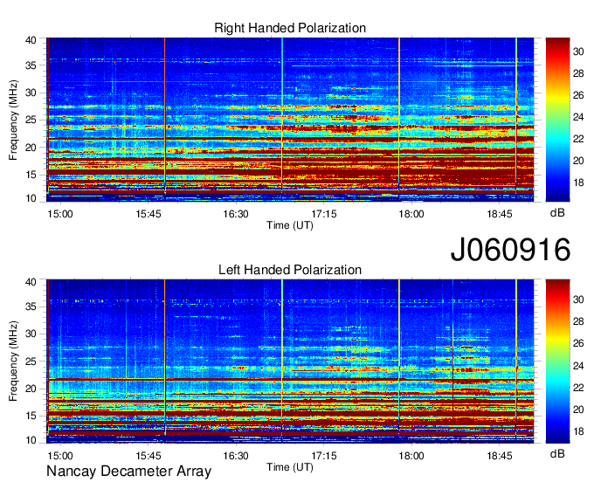Click the Left Handed Polarization spectrogram image
Viewport: 594px width, 482px height.
point(290,361)
